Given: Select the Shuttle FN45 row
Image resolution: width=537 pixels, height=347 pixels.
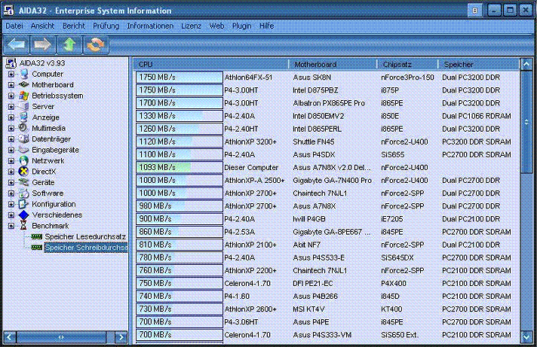Looking at the screenshot, I should click(327, 142).
